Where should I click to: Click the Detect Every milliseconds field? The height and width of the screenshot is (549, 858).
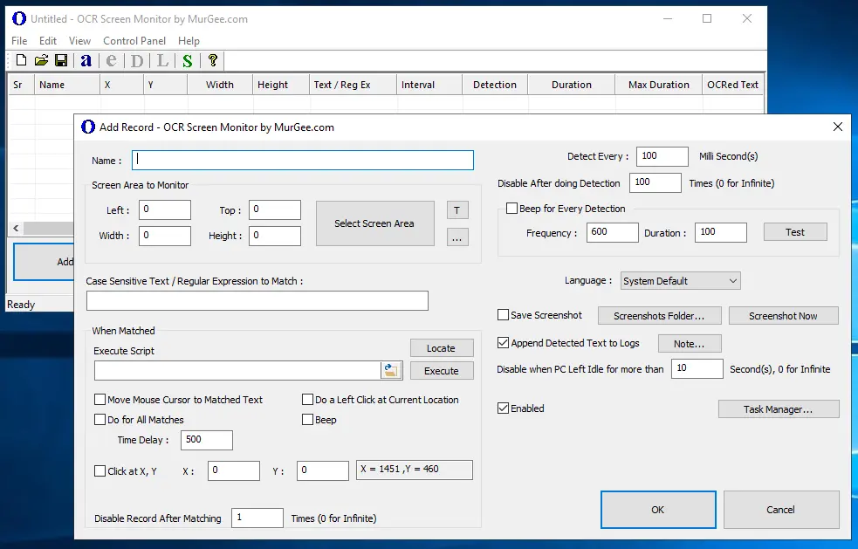(662, 156)
